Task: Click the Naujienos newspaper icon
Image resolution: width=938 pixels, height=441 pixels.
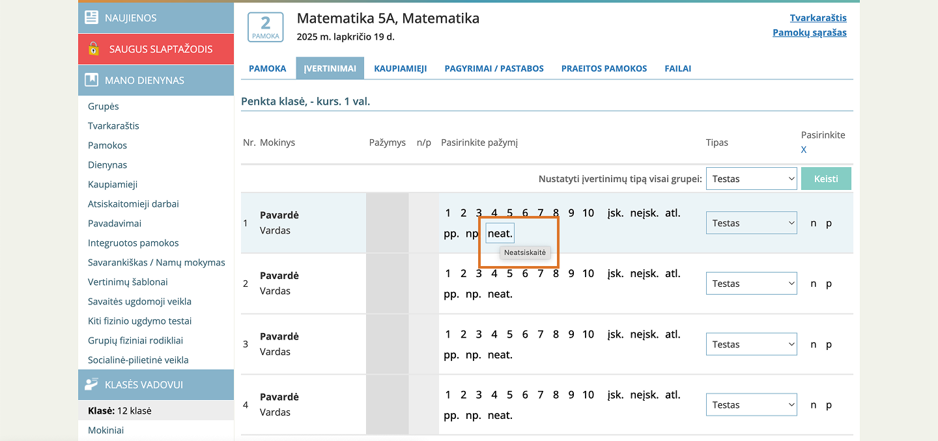Action: (92, 18)
